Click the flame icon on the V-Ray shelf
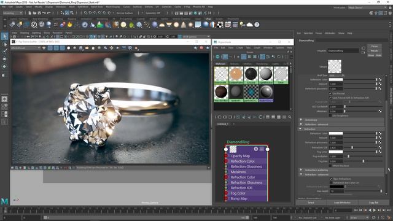The image size is (393, 221). click(x=70, y=25)
